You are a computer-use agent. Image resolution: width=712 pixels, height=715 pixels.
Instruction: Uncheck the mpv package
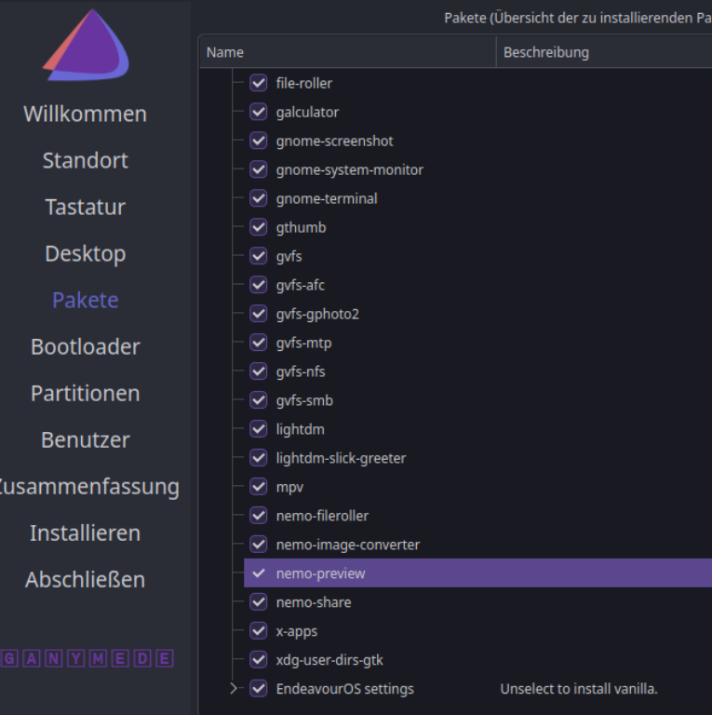[x=259, y=487]
